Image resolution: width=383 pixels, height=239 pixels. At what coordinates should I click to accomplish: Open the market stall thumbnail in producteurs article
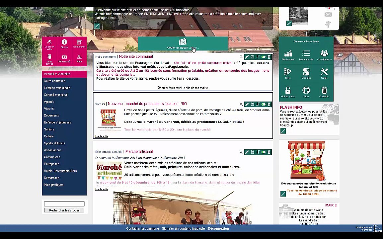[x=109, y=120]
